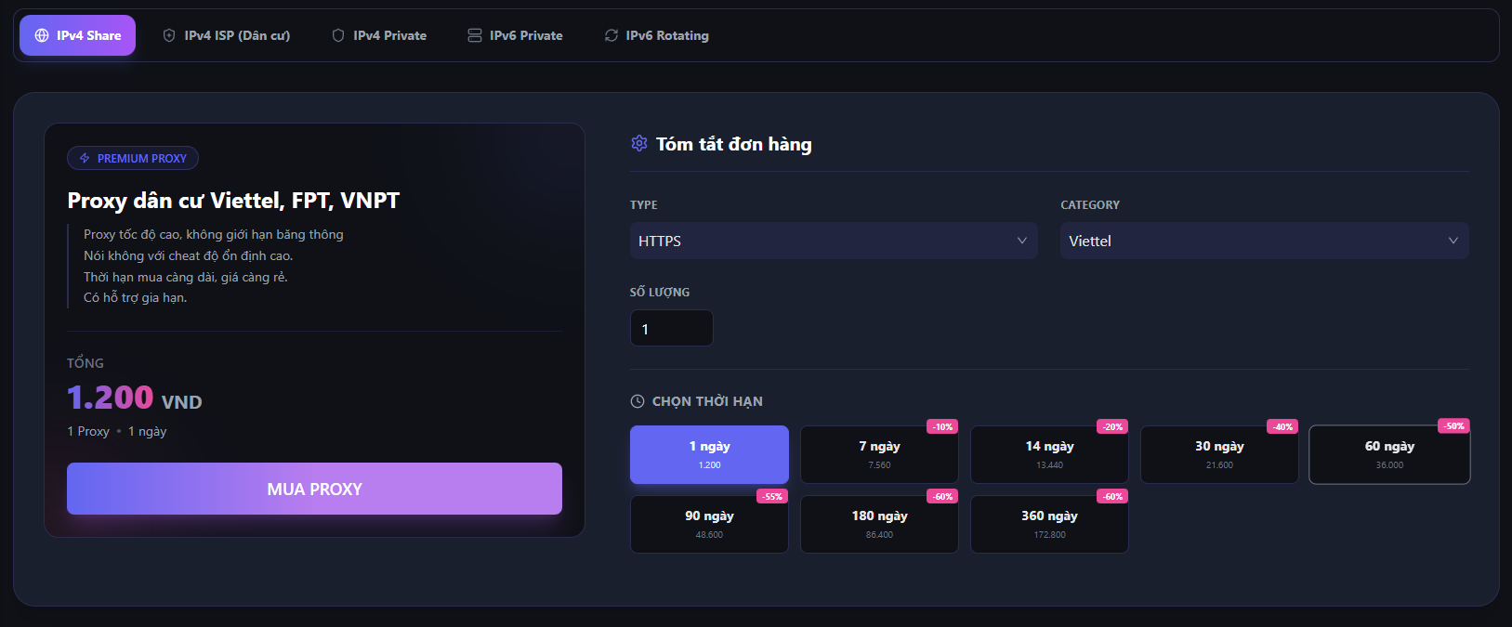The width and height of the screenshot is (1512, 627).
Task: Click the shield icon beside IPv4 Private
Action: pos(338,35)
